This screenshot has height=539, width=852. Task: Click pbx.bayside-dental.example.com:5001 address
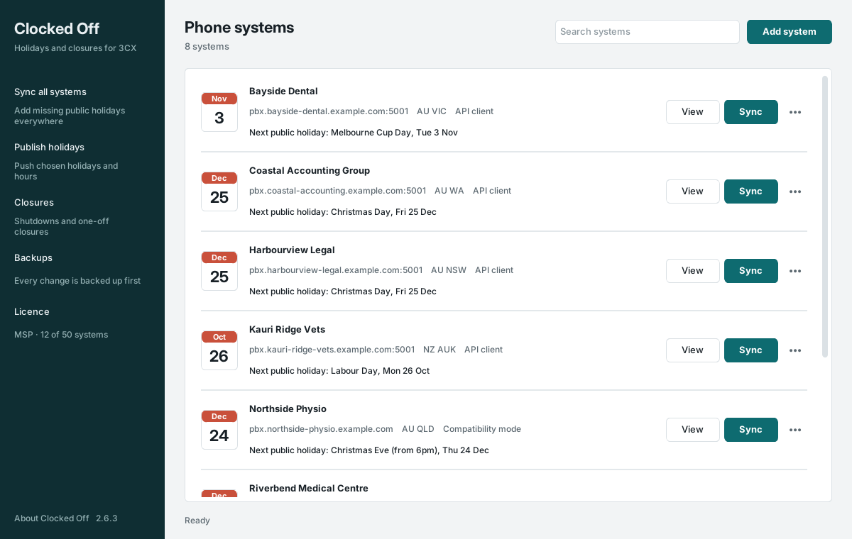click(x=329, y=111)
